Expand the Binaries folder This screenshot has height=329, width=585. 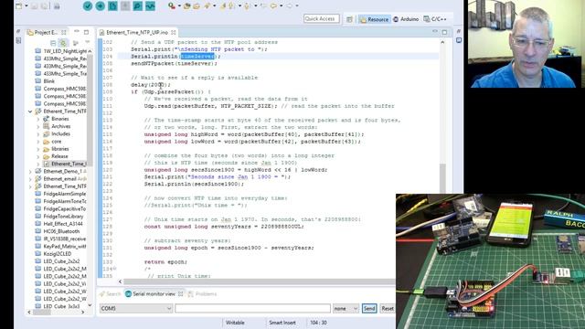[x=38, y=119]
